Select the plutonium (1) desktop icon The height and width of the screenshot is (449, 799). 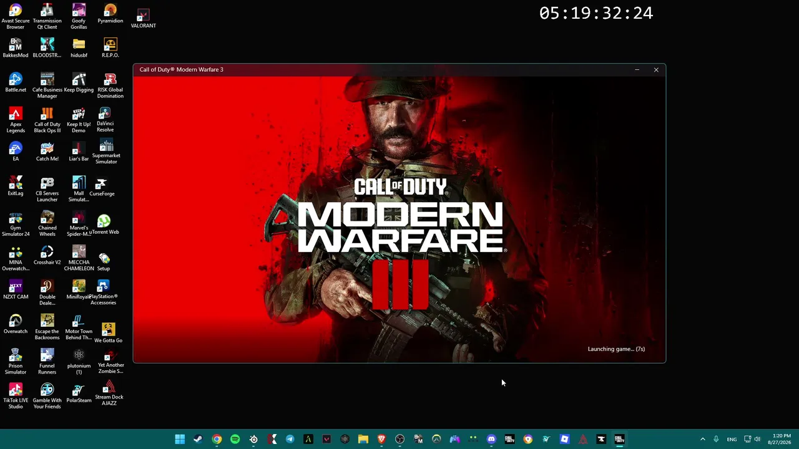pos(79,362)
